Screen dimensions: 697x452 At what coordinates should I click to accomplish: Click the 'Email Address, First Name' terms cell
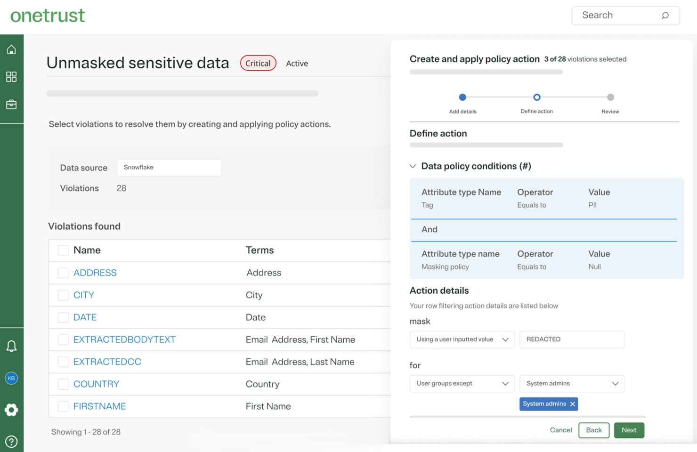(x=300, y=339)
